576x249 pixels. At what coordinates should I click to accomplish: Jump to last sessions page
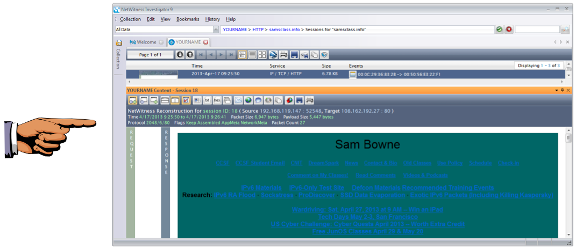click(x=231, y=55)
